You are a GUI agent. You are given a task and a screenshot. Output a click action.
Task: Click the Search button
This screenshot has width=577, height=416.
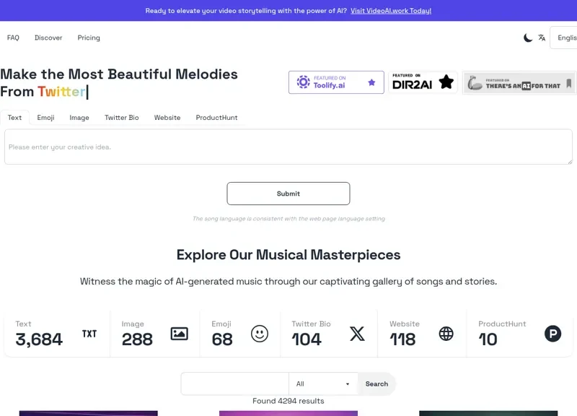point(376,383)
